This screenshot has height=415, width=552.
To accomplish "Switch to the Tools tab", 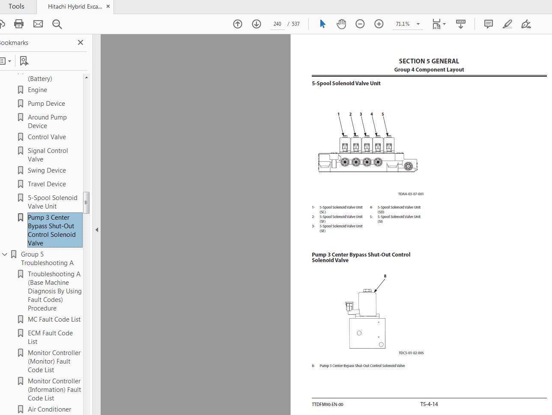I will 16,6.
